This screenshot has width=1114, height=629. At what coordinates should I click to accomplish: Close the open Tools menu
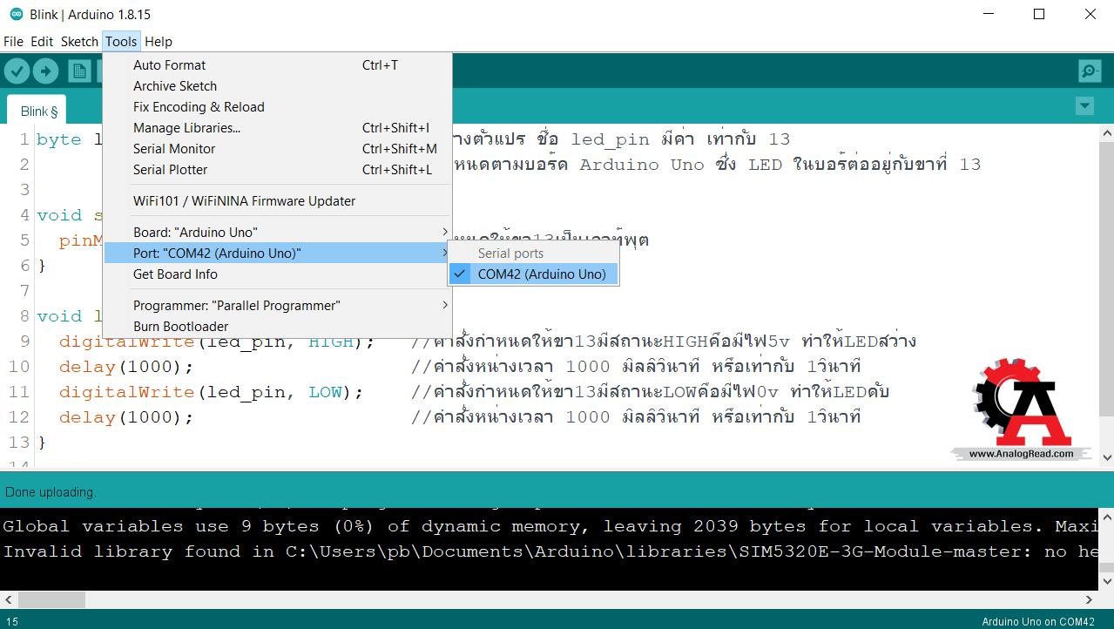(x=121, y=42)
